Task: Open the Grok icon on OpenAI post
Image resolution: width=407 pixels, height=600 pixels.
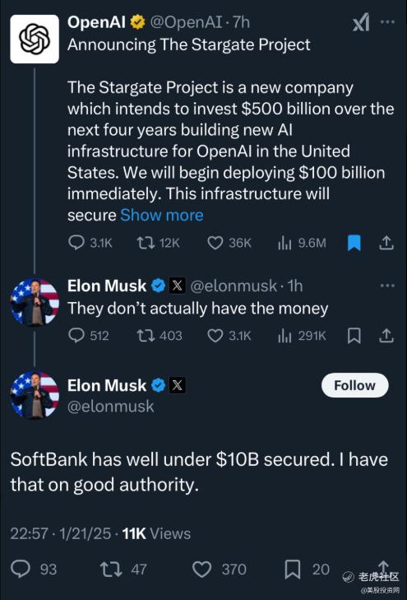Action: pyautogui.click(x=361, y=22)
